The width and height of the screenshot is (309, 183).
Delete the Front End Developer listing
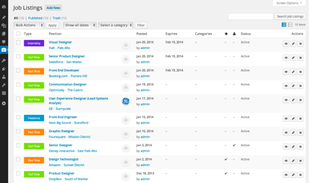coord(300,72)
